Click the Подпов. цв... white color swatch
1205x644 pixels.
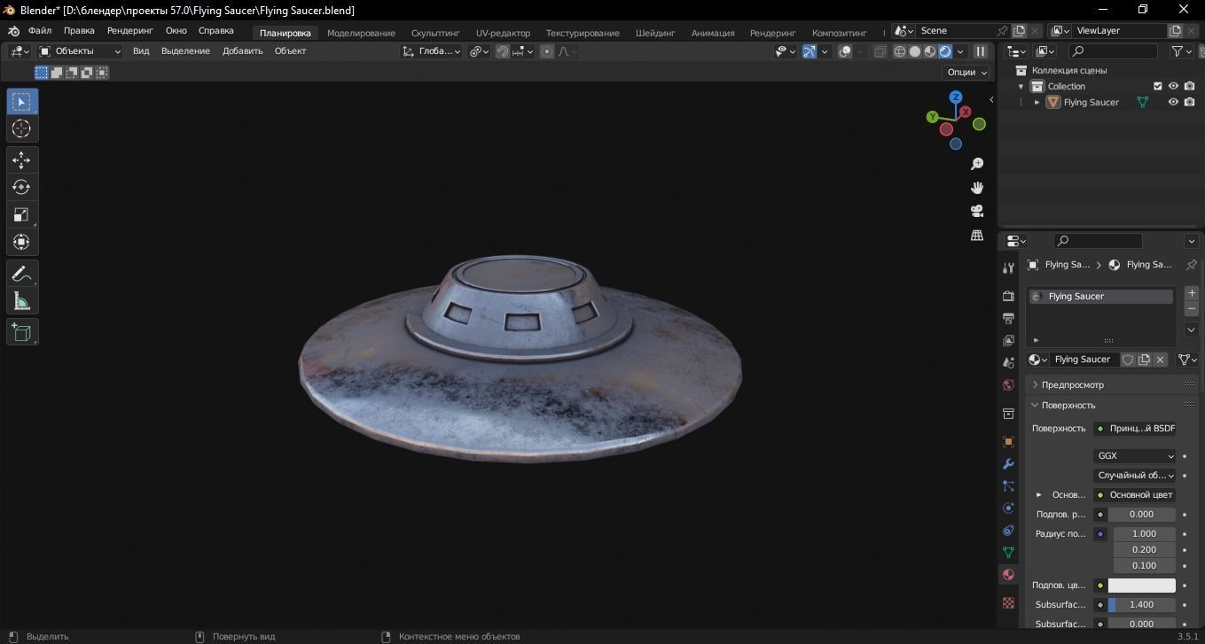1142,586
